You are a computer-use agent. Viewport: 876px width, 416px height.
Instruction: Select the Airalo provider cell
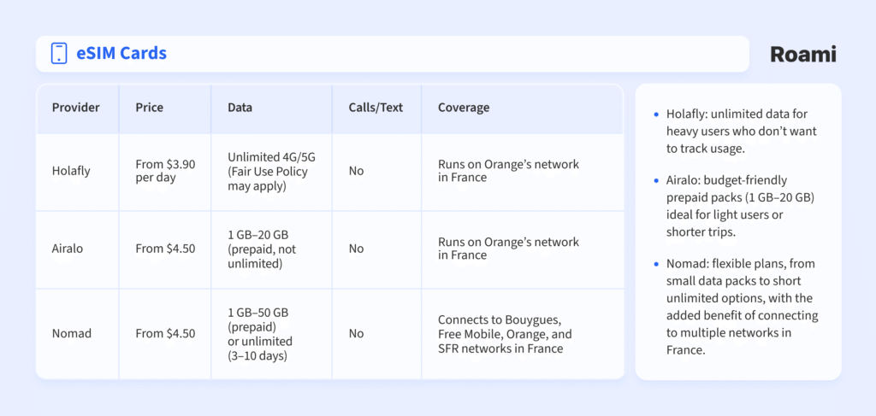68,249
